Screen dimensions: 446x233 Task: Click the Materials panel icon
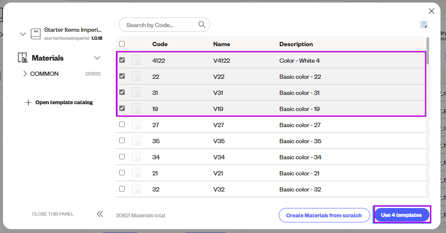(22, 58)
